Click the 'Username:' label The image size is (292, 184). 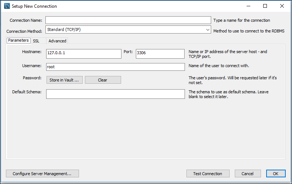32,66
